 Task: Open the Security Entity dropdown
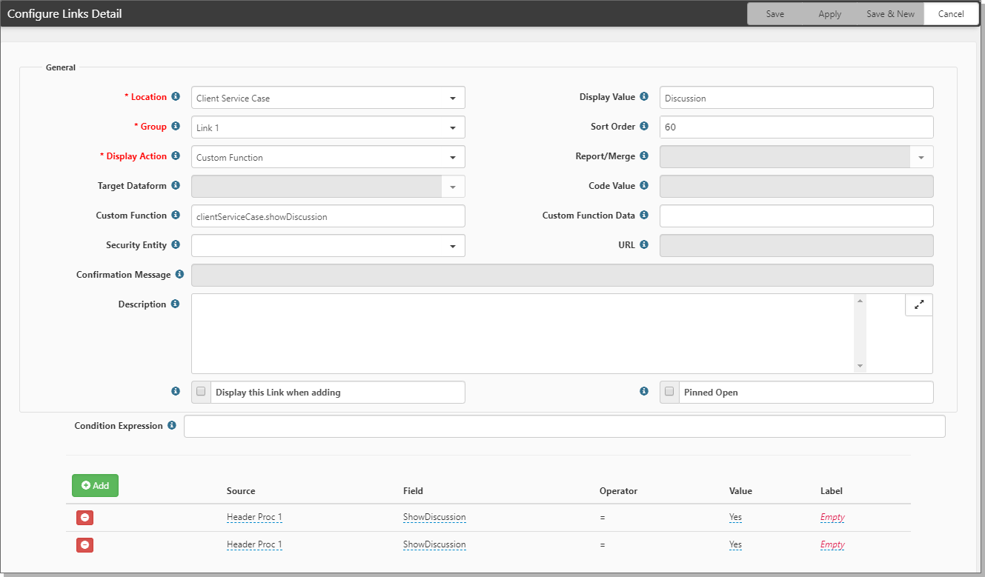coord(328,246)
